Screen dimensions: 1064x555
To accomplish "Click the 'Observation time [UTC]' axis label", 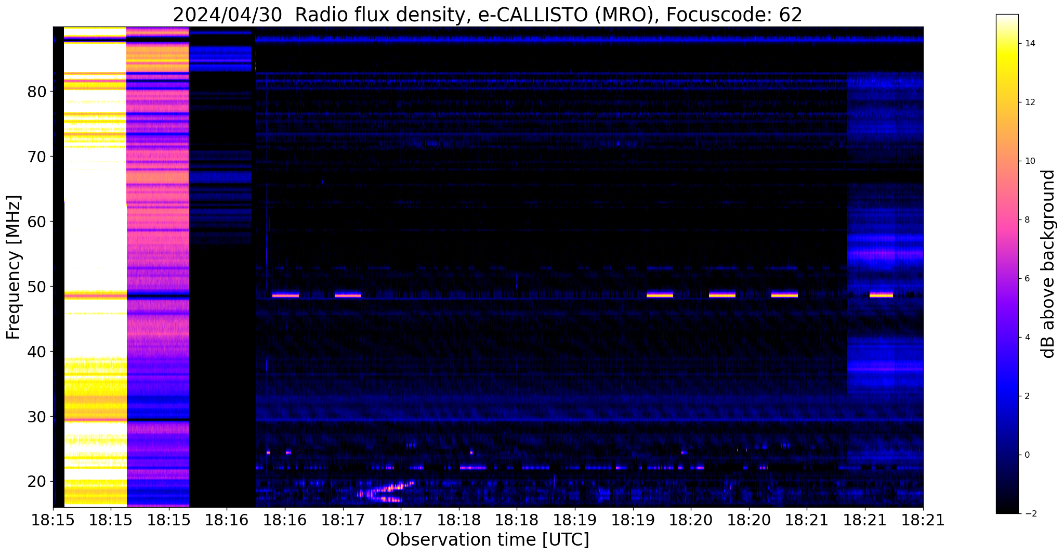I will click(488, 540).
